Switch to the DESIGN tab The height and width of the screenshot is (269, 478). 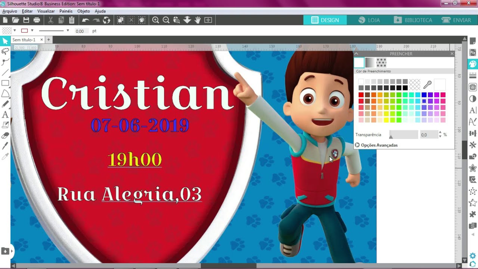325,20
